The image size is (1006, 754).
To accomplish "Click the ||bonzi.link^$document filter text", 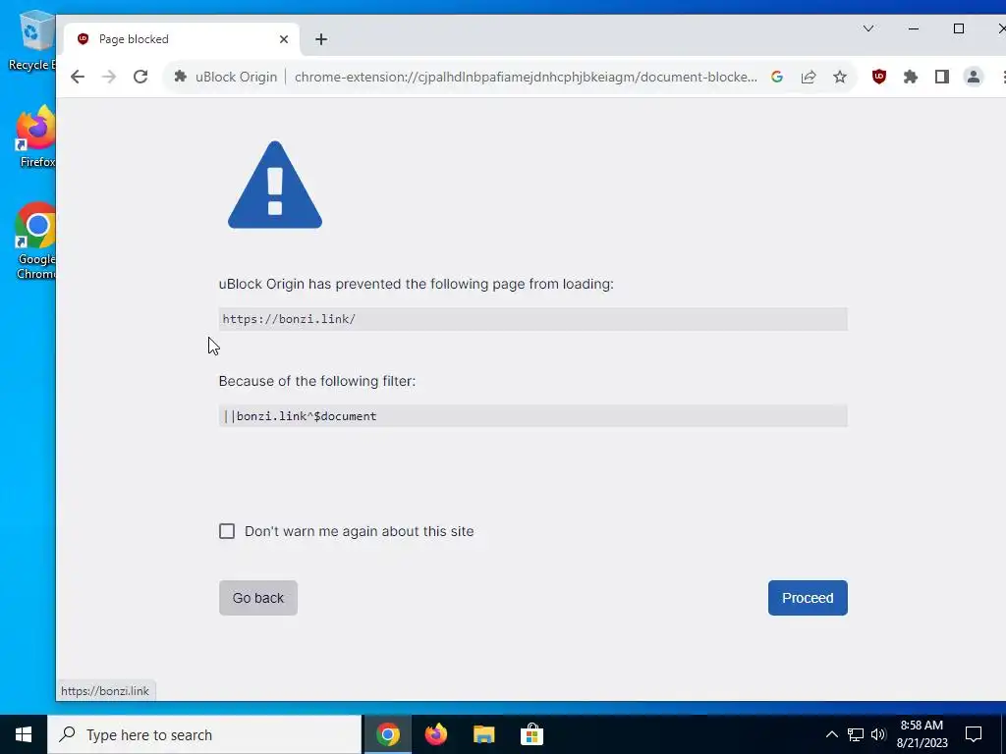I will click(x=300, y=416).
